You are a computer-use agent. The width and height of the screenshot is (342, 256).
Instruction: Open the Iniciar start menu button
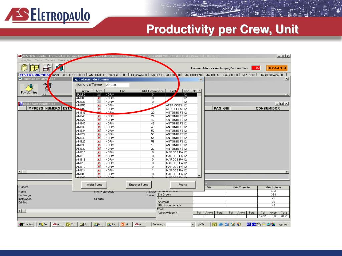[26, 224]
